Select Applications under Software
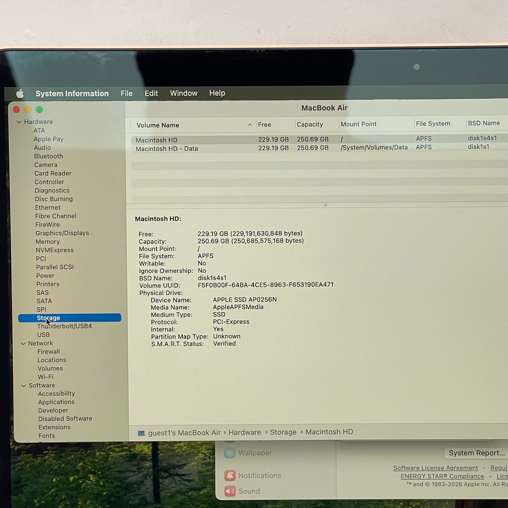Viewport: 508px width, 508px height. pyautogui.click(x=56, y=402)
